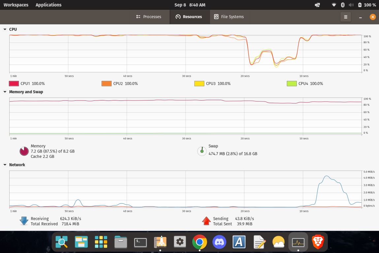Launch Brave browser from the dock
379x253 pixels.
tap(318, 242)
